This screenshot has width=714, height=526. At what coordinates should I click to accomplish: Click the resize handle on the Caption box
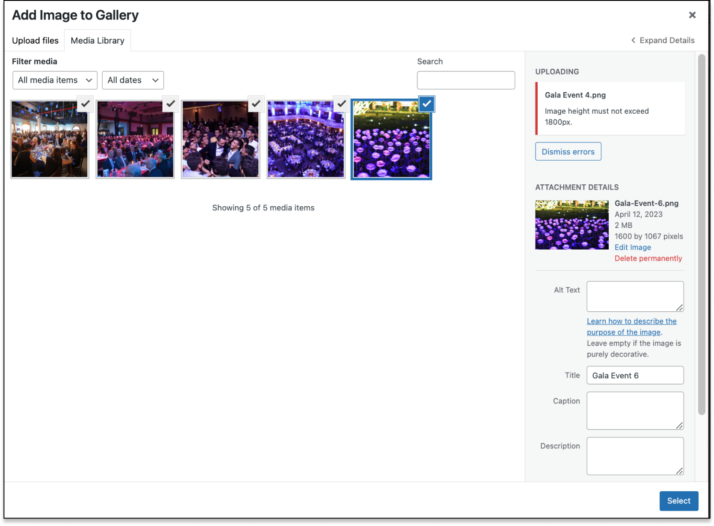(680, 426)
